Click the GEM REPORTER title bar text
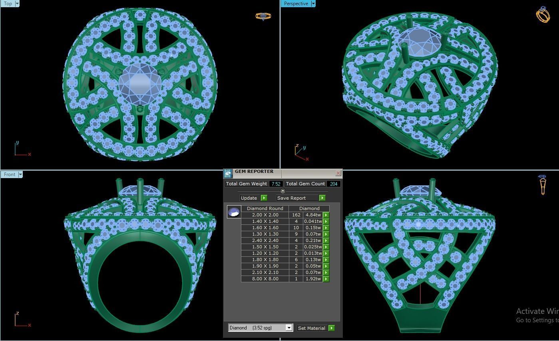Screen dimensions: 559x341 pyautogui.click(x=254, y=171)
